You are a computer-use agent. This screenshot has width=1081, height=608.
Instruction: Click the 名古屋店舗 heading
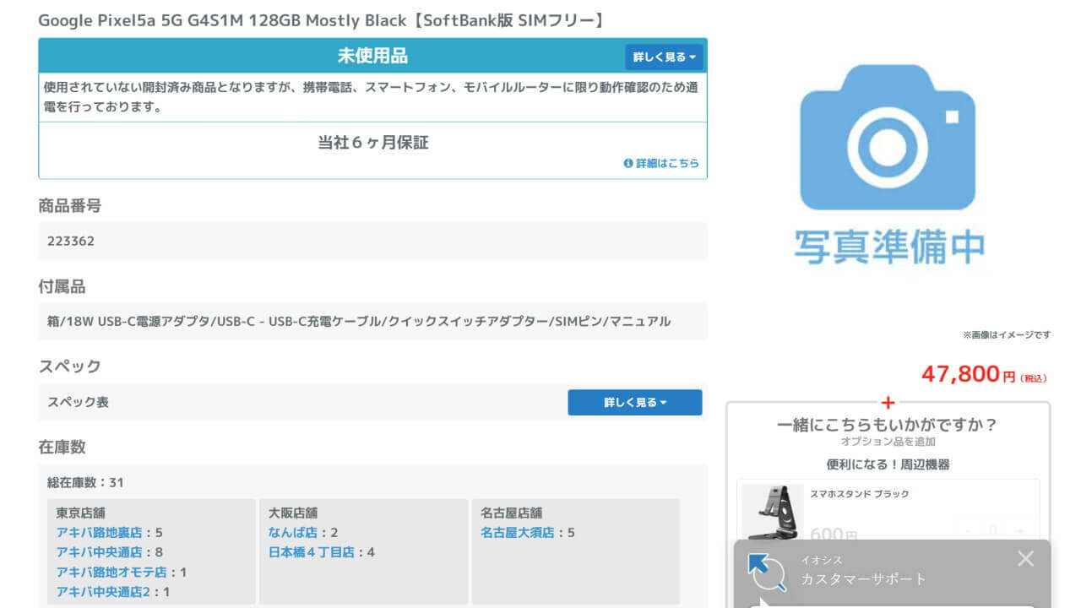[511, 513]
